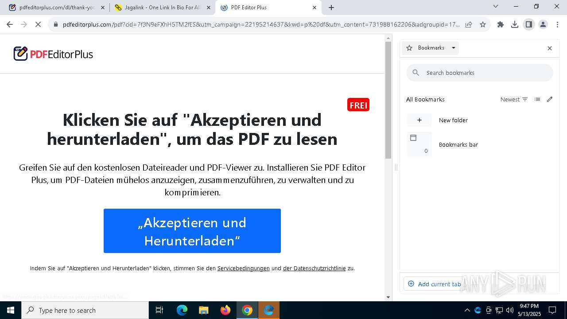This screenshot has width=567, height=319.
Task: Sort bookmarks using Newest dropdown
Action: point(514,99)
